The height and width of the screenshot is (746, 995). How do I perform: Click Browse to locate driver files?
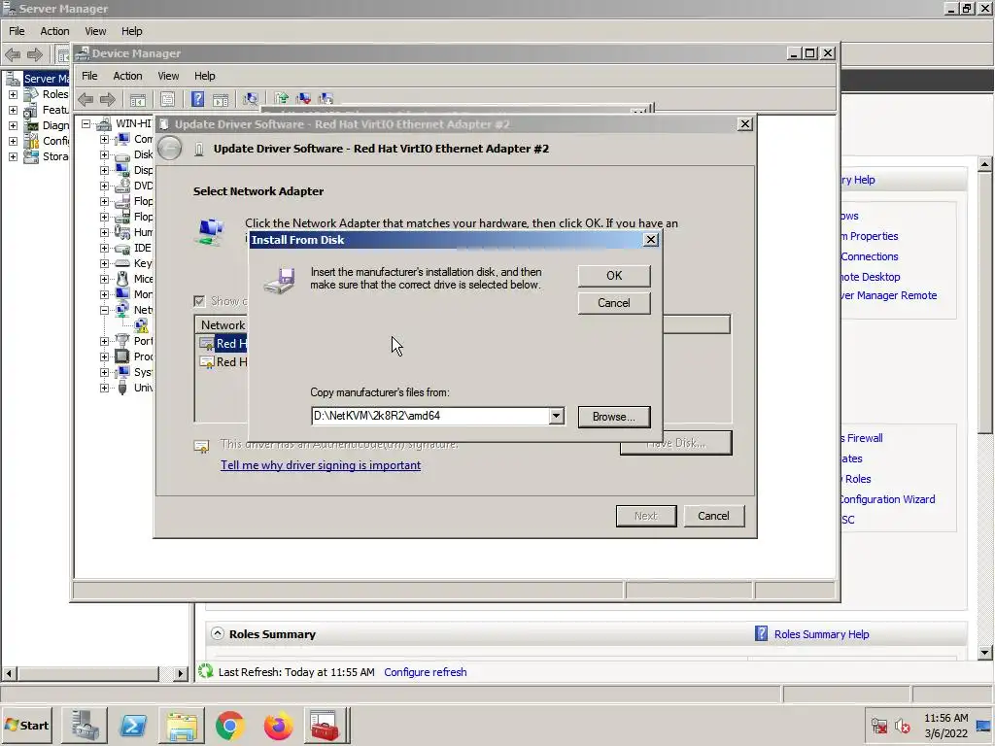coord(614,416)
